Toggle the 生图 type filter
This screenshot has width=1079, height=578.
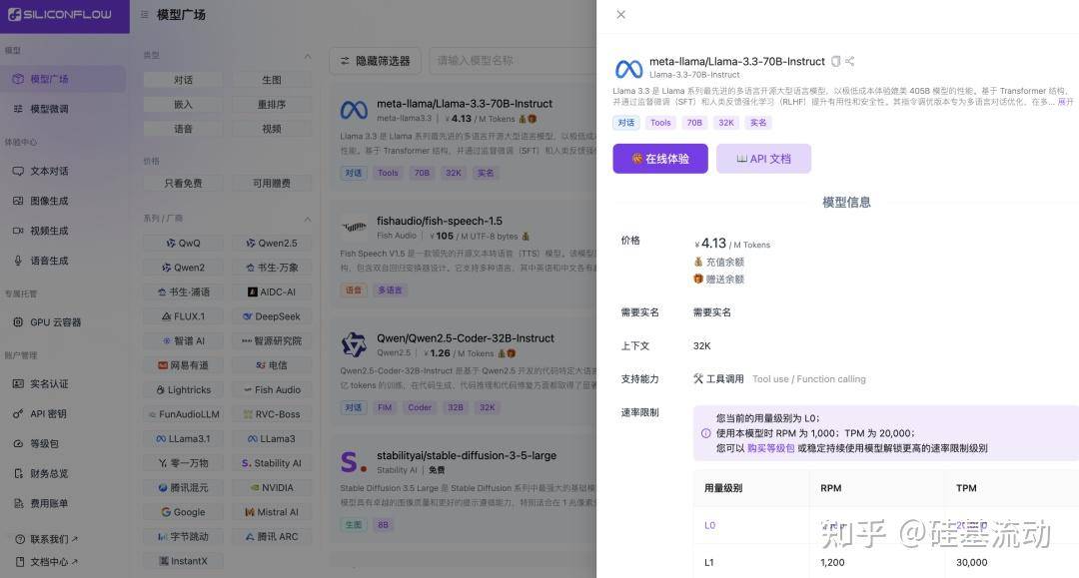point(271,81)
